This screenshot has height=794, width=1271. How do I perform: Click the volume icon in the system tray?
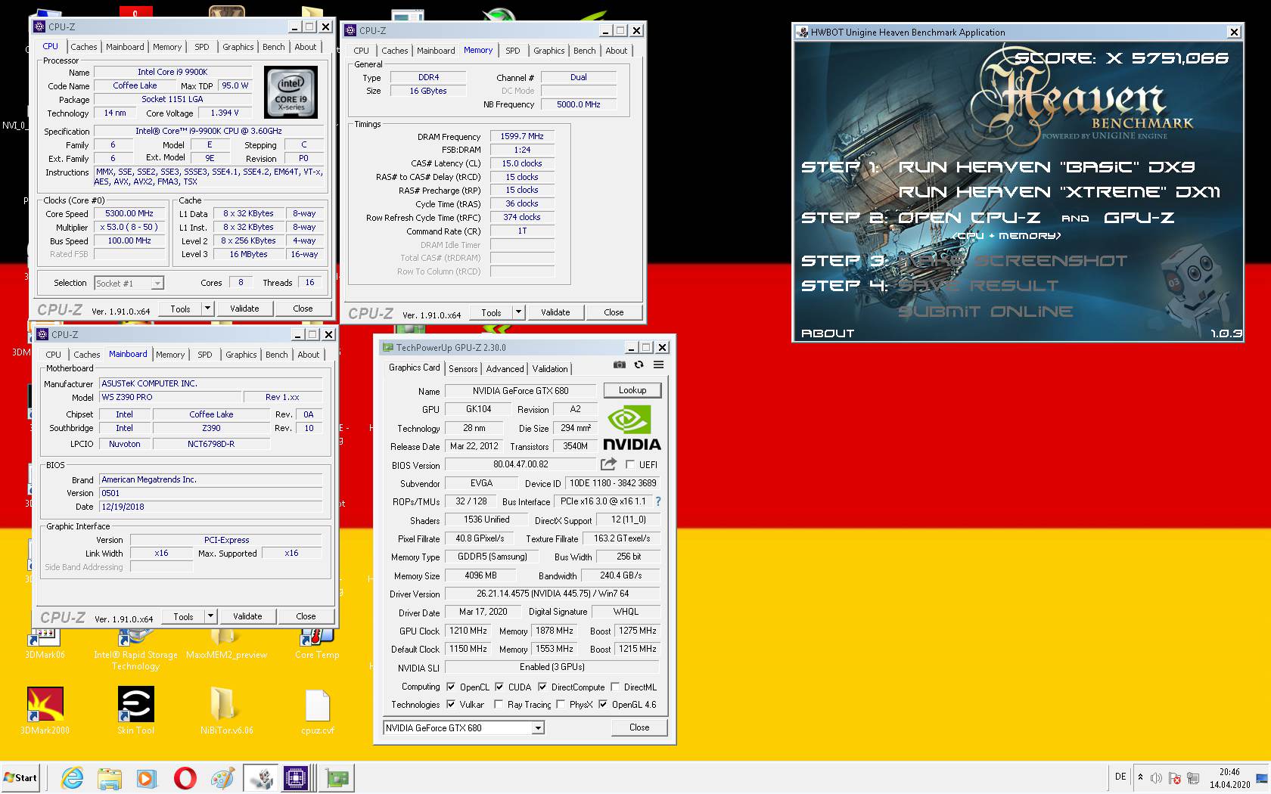pos(1156,778)
